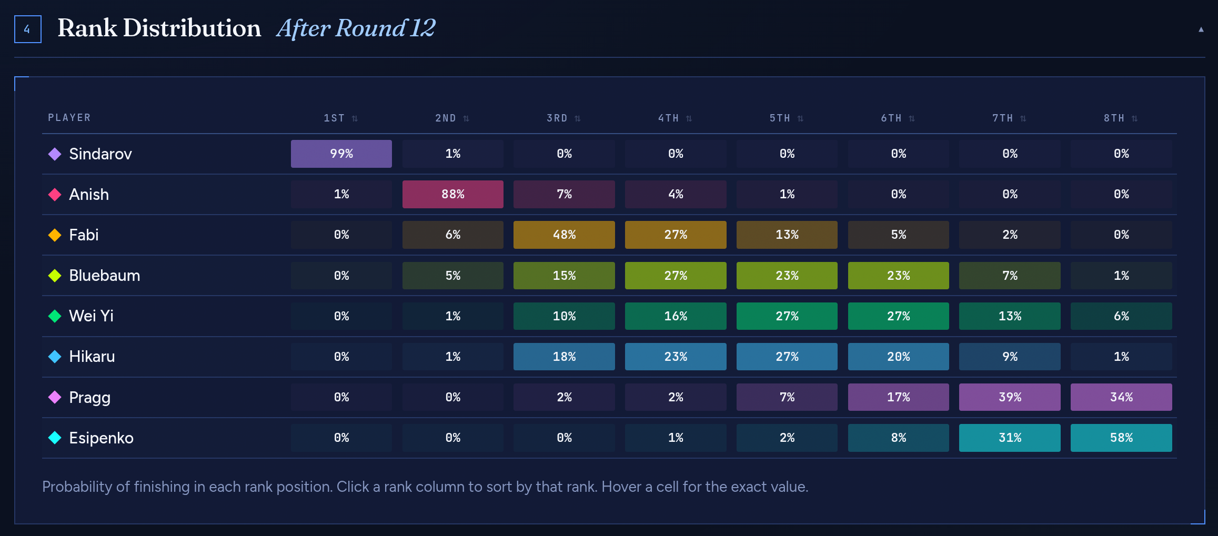This screenshot has height=536, width=1218.
Task: Collapse the Rank Distribution section arrow
Action: tap(1201, 29)
